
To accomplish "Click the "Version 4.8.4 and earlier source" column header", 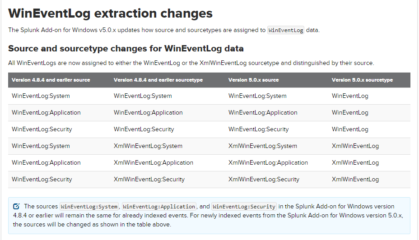I will (x=51, y=80).
